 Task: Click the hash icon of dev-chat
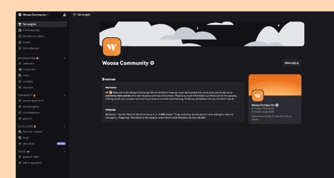[20, 143]
